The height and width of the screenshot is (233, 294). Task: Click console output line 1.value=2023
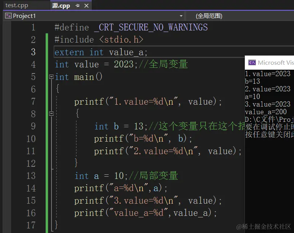click(268, 73)
